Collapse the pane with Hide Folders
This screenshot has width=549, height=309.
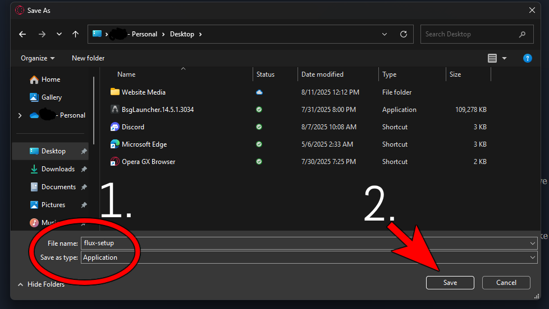42,284
